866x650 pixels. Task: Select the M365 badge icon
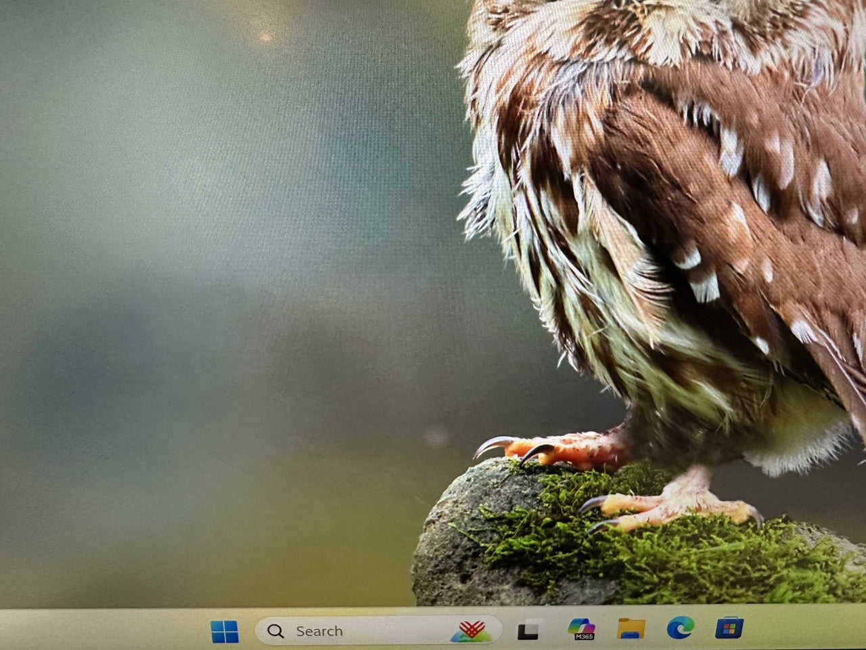[580, 629]
